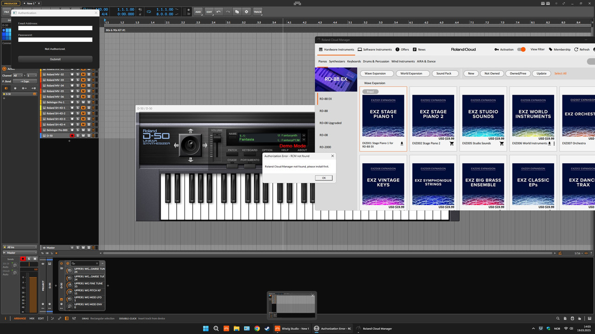This screenshot has width=595, height=334.
Task: Click the Email Address input field
Action: point(55,28)
